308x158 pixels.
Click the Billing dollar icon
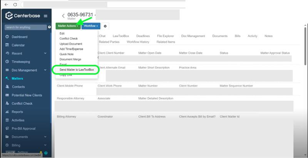pyautogui.click(x=7, y=145)
